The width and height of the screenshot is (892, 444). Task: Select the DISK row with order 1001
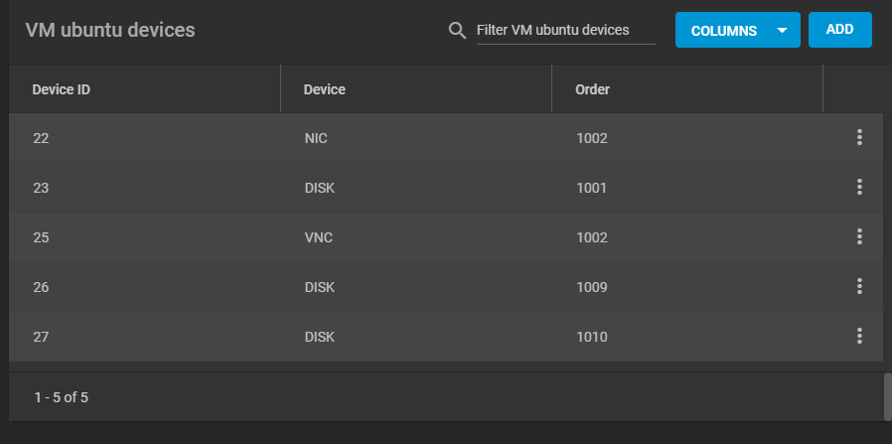click(445, 187)
